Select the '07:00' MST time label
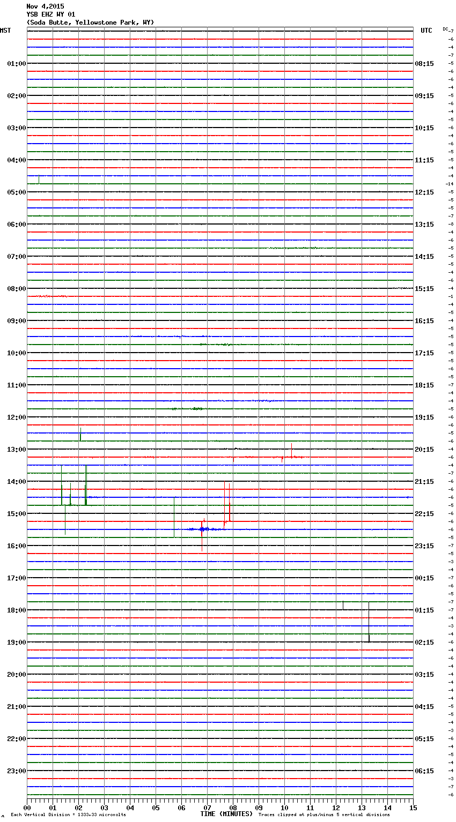The width and height of the screenshot is (456, 822). pos(17,257)
